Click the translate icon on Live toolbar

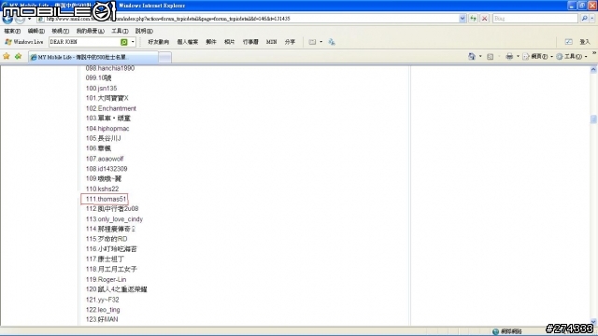coord(332,42)
